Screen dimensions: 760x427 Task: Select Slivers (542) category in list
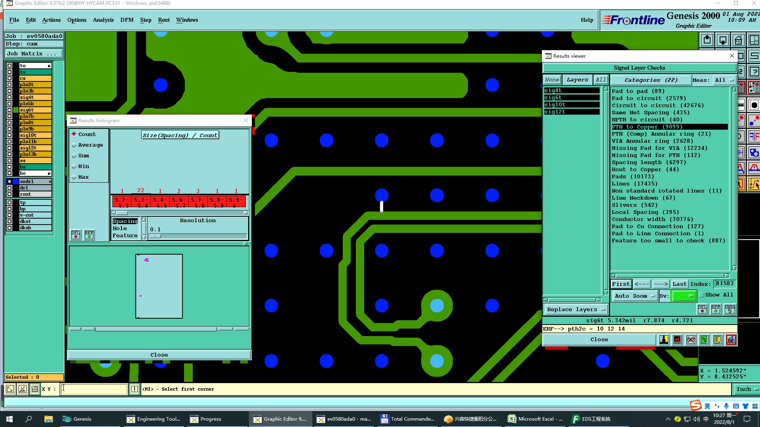tap(635, 205)
